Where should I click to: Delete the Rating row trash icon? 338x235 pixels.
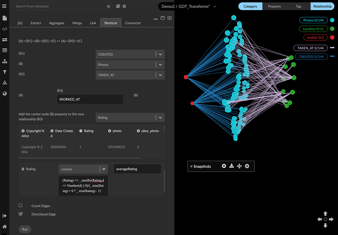[x=23, y=169]
